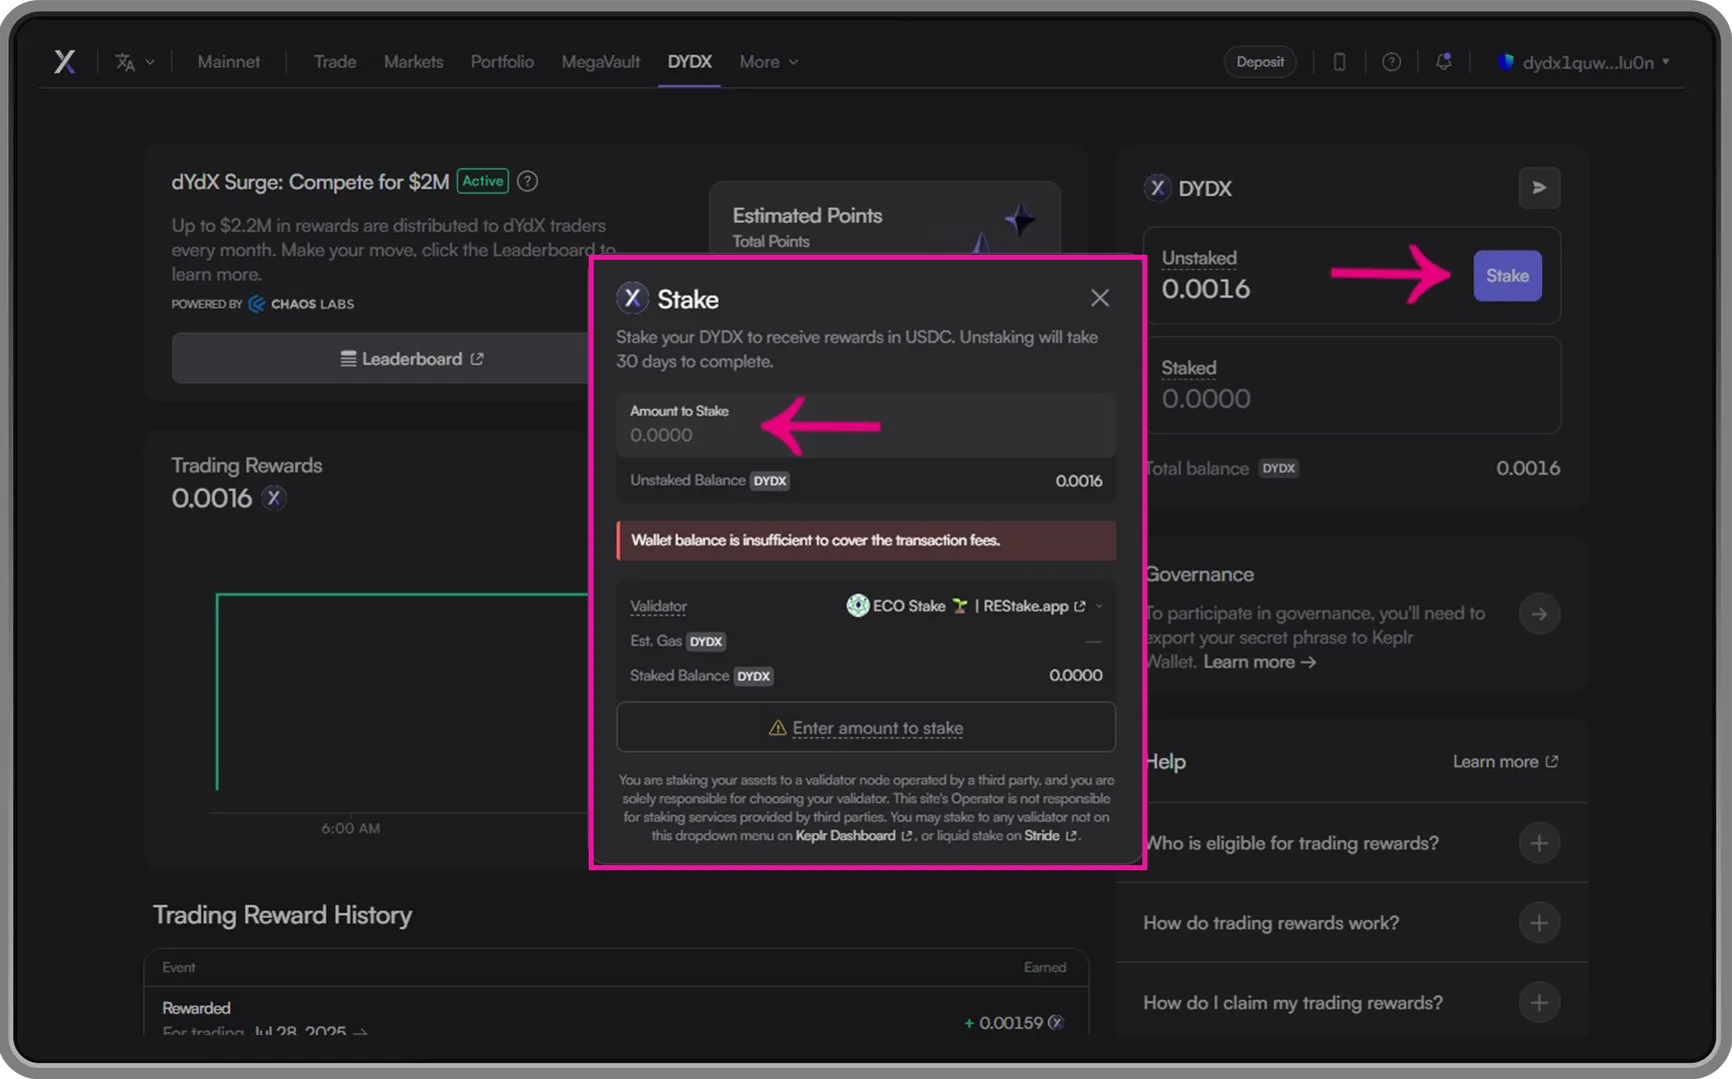The height and width of the screenshot is (1079, 1732).
Task: Open the dydx1quw...lu0n account dropdown
Action: pyautogui.click(x=1584, y=62)
